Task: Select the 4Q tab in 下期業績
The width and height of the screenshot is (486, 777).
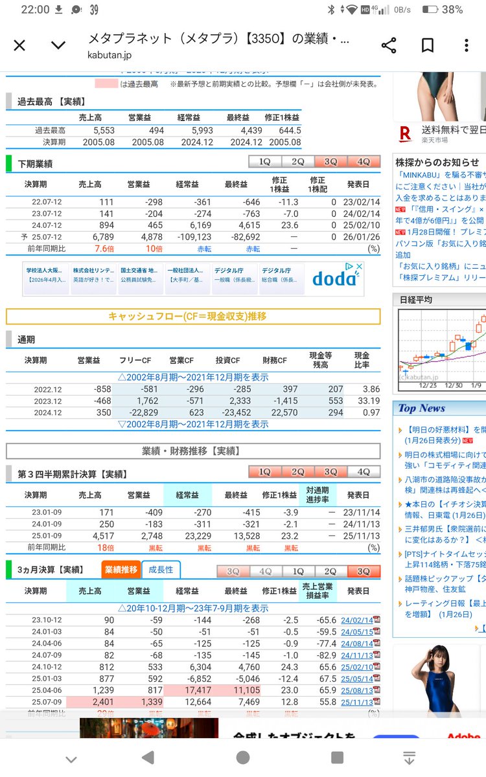Action: click(364, 162)
